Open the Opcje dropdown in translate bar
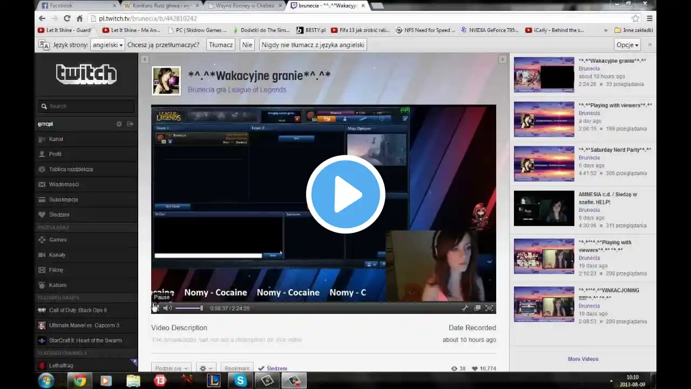The height and width of the screenshot is (389, 691). click(628, 45)
